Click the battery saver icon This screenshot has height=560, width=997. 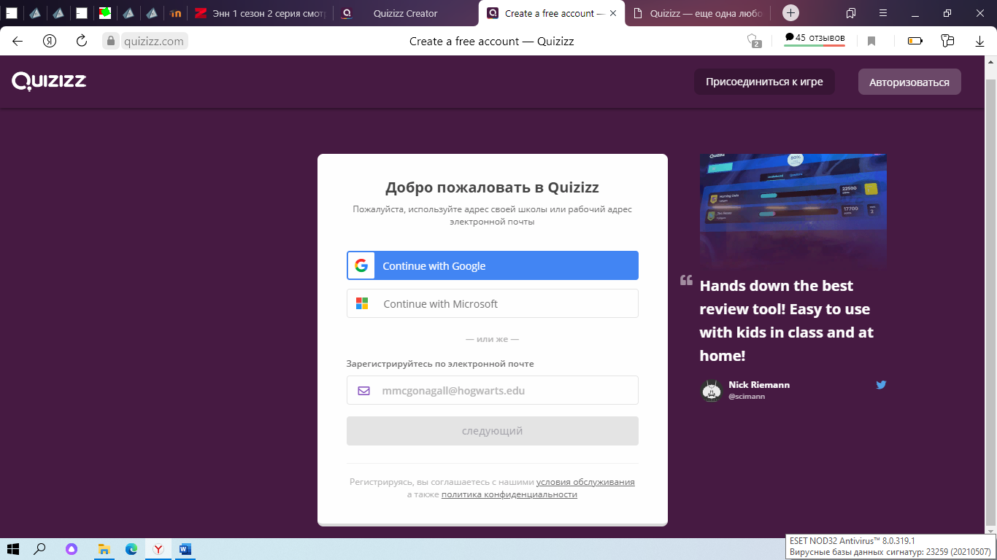coord(915,42)
